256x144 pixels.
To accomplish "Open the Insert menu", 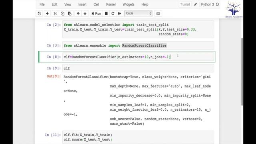I will pyautogui.click(x=82, y=4).
